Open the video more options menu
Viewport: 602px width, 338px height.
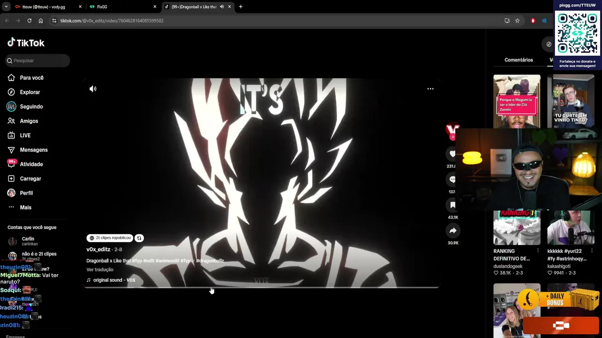point(430,89)
